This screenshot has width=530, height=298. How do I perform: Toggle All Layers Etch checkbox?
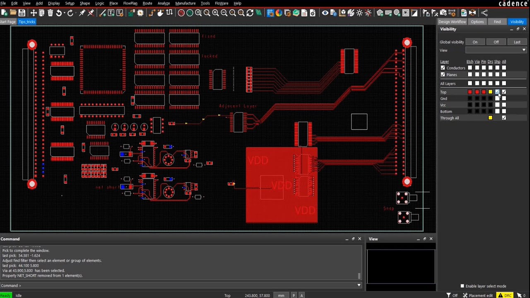tap(470, 84)
